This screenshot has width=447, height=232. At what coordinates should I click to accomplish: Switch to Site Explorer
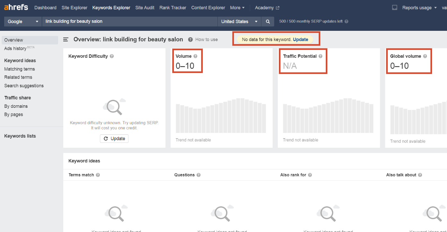74,7
